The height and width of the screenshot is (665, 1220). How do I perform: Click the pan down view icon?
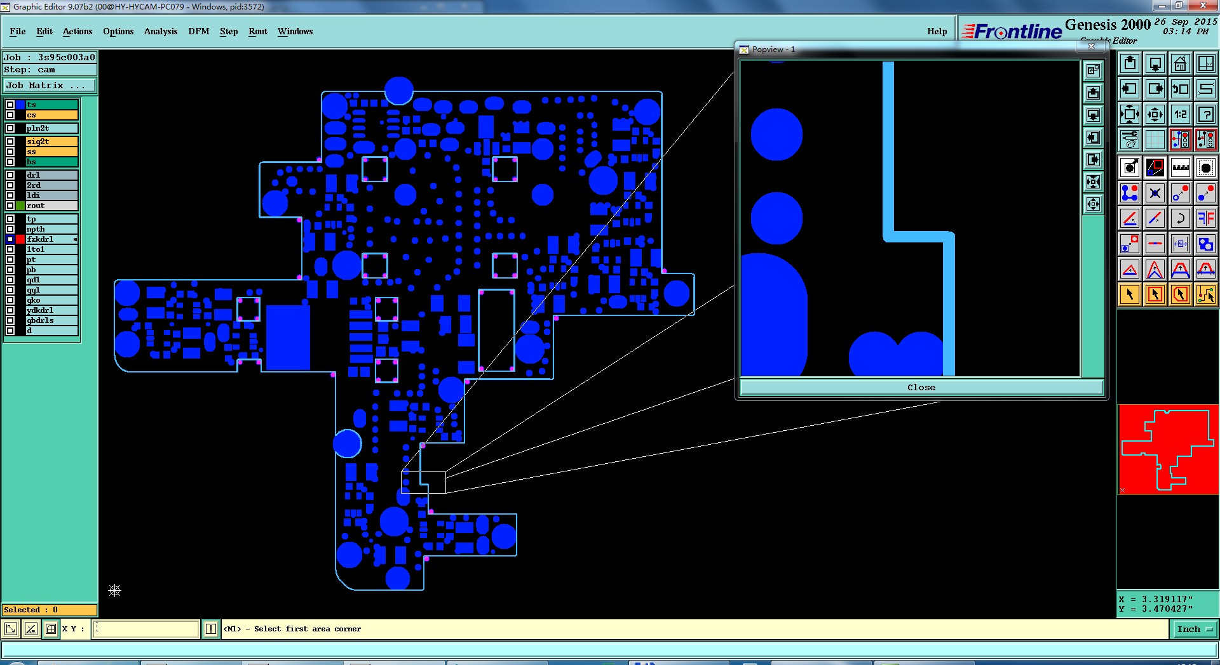[x=1155, y=63]
